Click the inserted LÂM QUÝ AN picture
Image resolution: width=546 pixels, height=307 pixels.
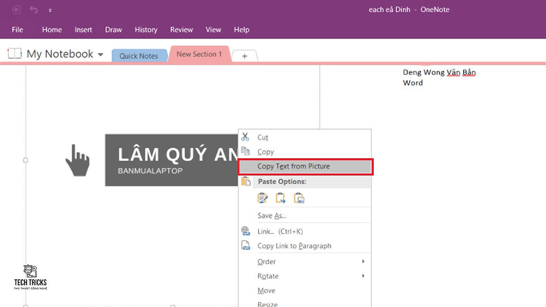pos(172,160)
